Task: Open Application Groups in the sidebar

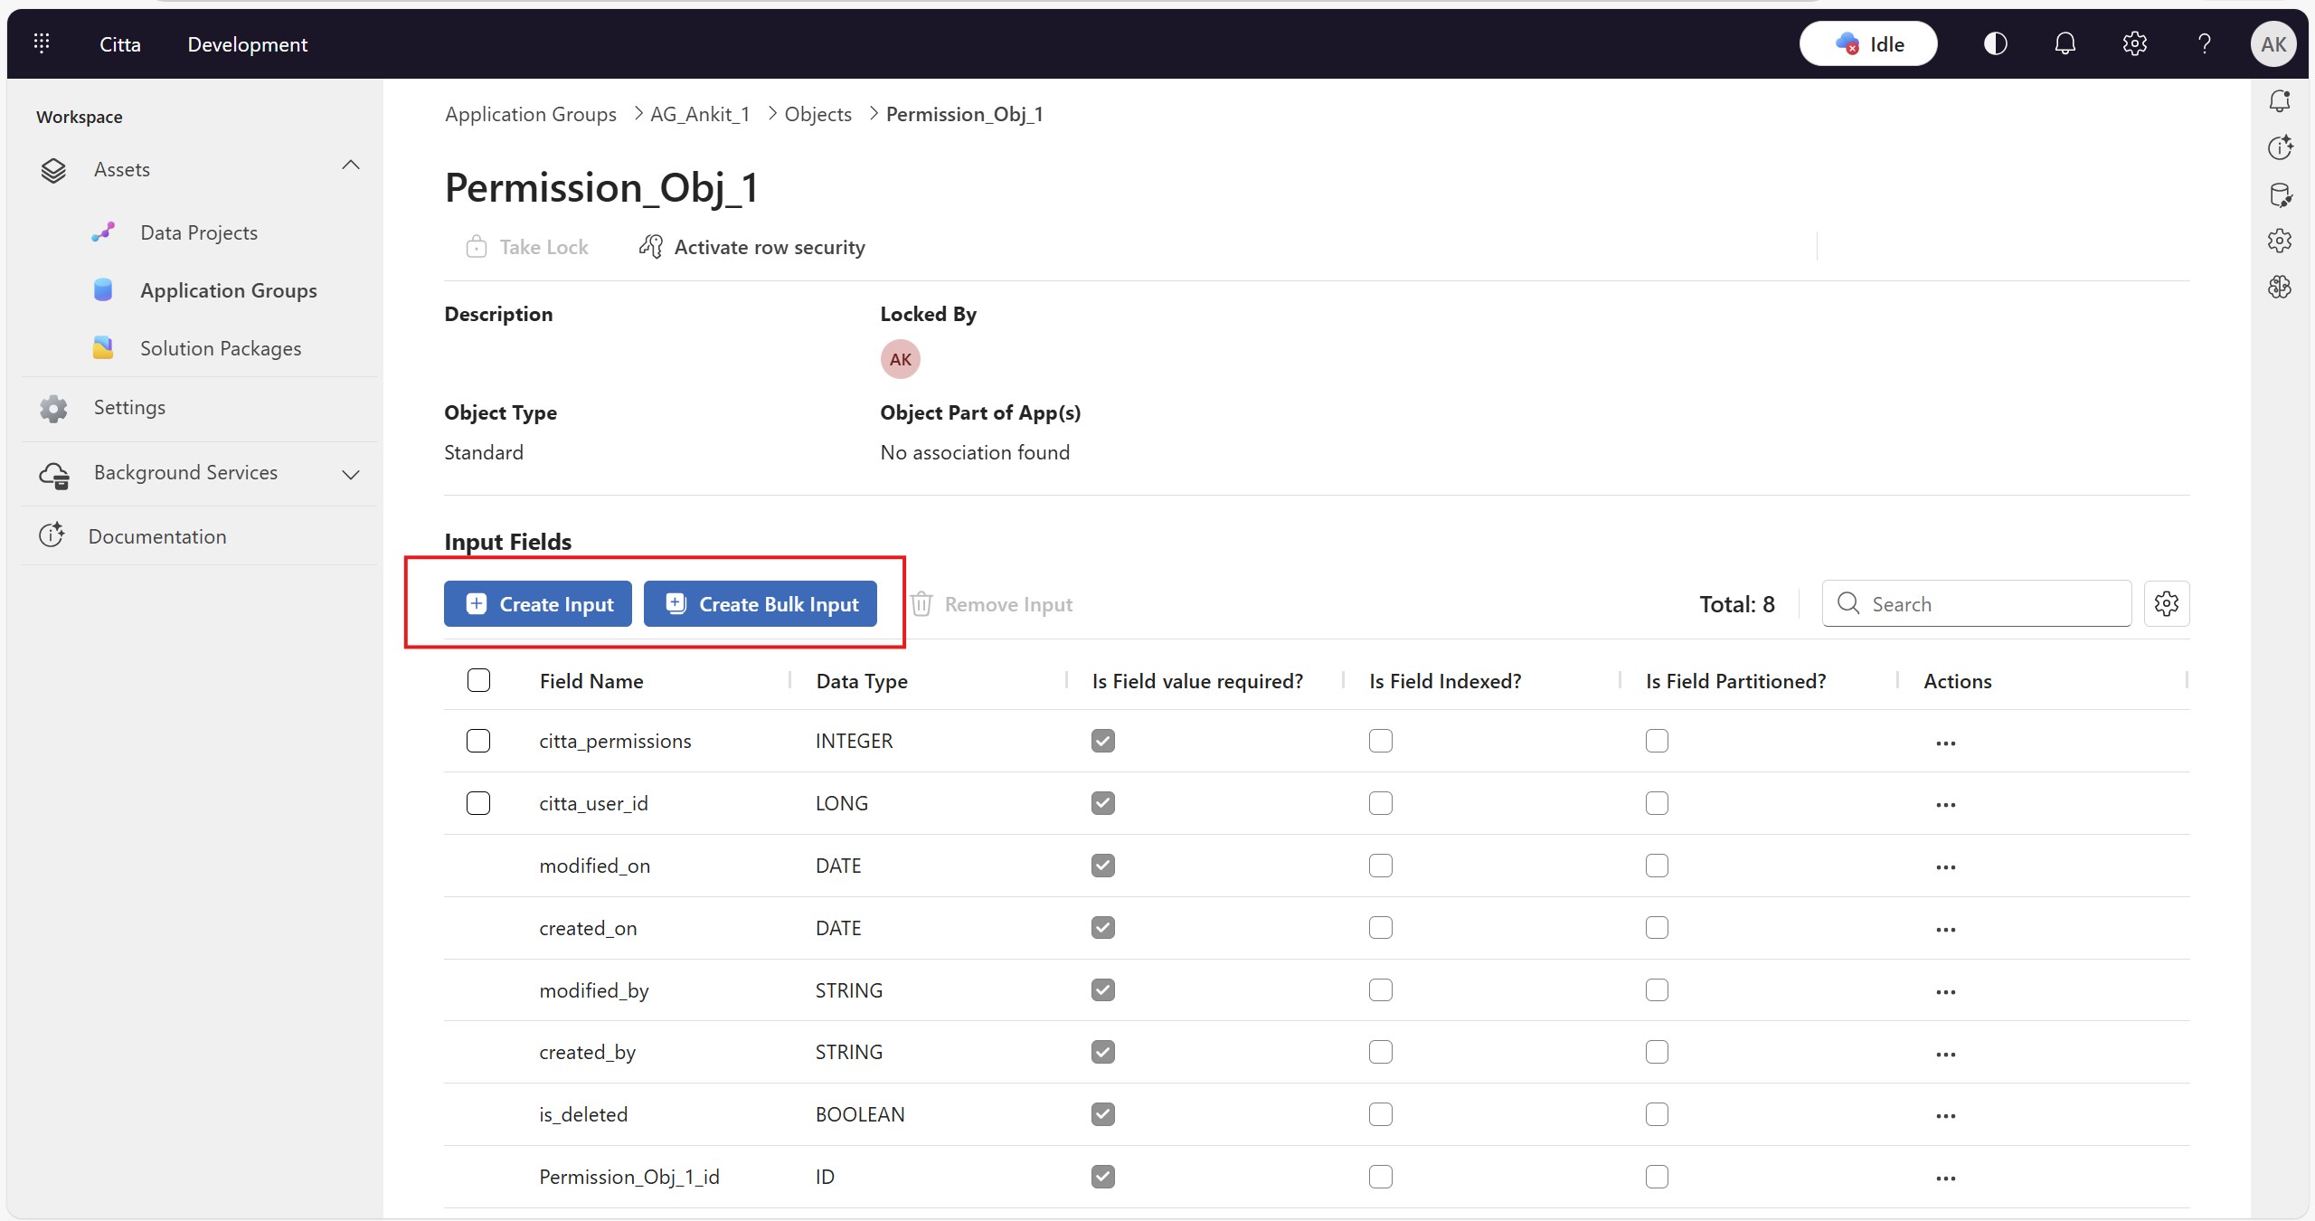Action: point(228,290)
